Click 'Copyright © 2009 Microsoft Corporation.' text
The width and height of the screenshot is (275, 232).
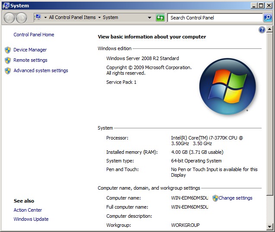(x=149, y=67)
